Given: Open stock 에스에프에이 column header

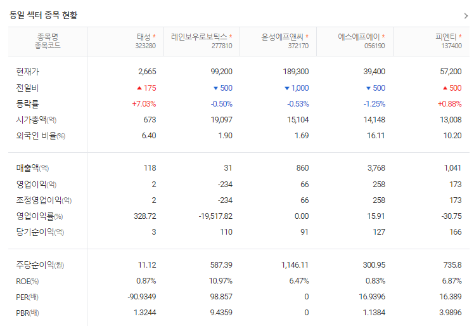Looking at the screenshot, I should coord(359,37).
